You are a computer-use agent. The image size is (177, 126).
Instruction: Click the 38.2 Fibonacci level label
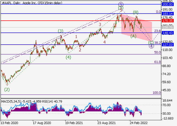point(157,43)
